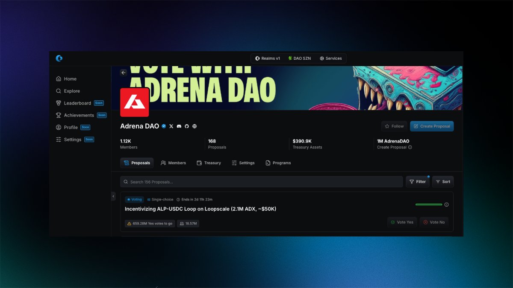Click the Realms logo in the top-left corner

(x=59, y=58)
